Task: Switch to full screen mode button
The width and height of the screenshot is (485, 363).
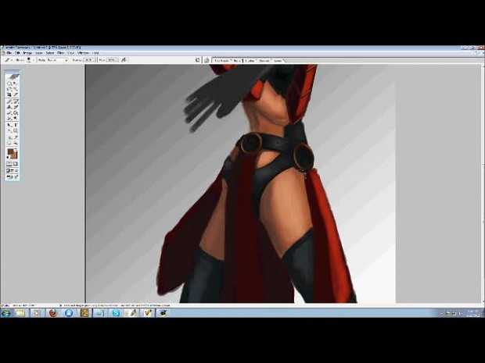Action: click(x=16, y=172)
